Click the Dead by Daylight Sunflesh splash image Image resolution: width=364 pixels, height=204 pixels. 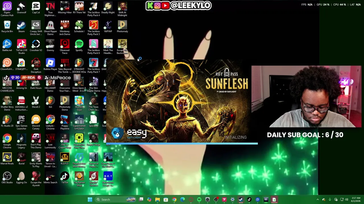[182, 101]
